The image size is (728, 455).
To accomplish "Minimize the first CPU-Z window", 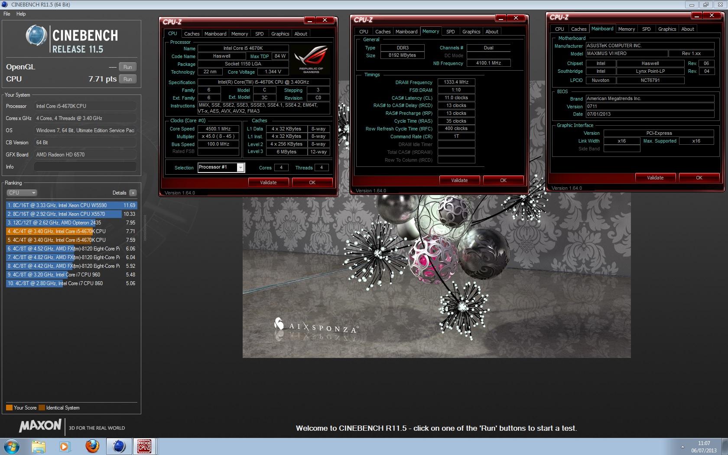I will (310, 20).
